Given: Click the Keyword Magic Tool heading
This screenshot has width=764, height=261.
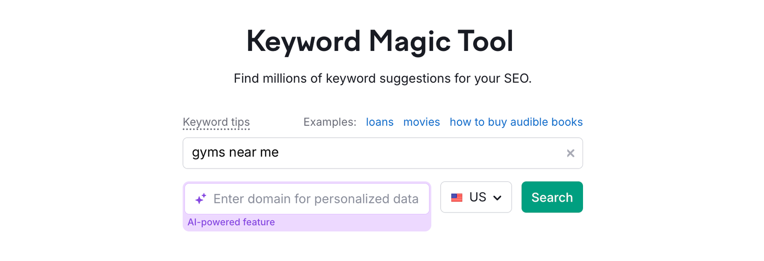Looking at the screenshot, I should [380, 41].
